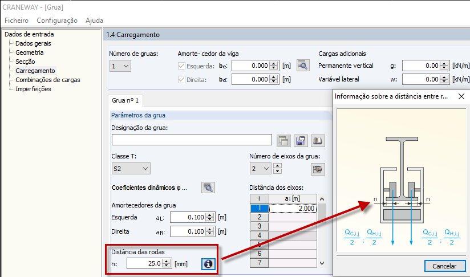
Task: Select row 1 header in axle table
Action: 260,208
